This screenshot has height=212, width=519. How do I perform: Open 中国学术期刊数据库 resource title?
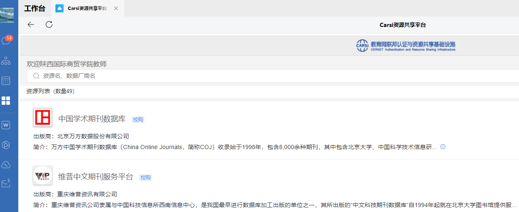tap(92, 119)
